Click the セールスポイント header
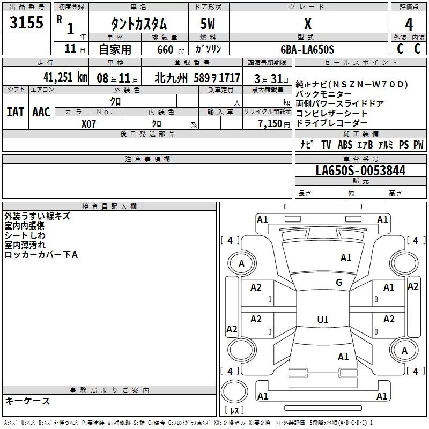 pos(360,62)
